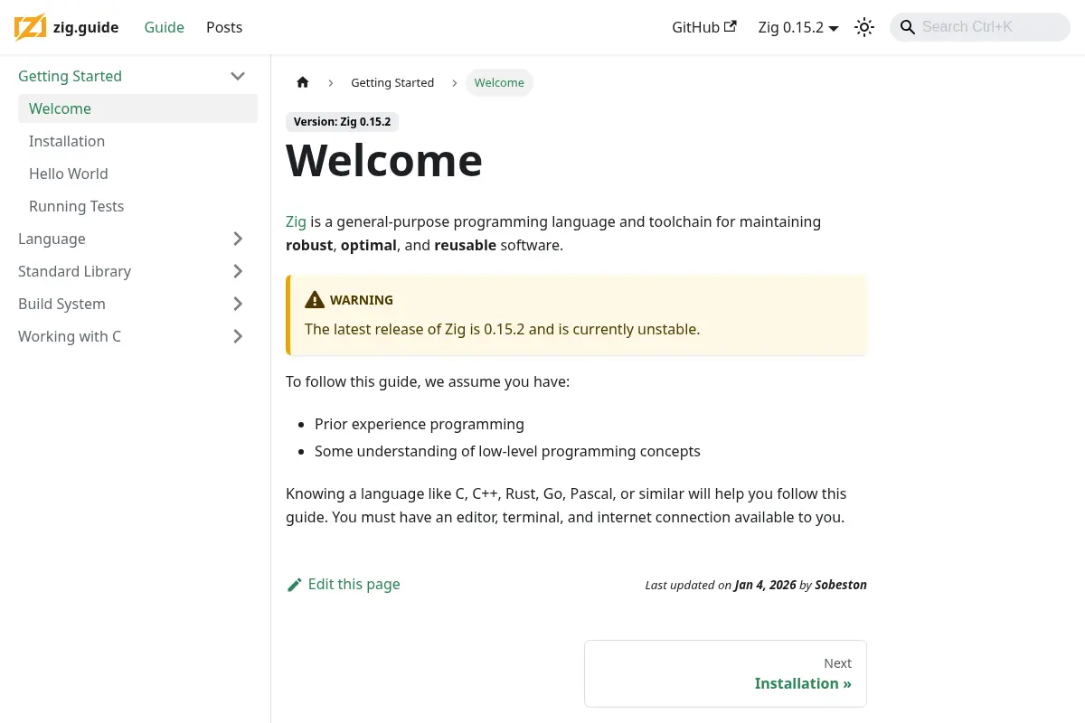Click the pencil icon beside Edit this page
Viewport: 1085px width, 723px height.
click(294, 585)
